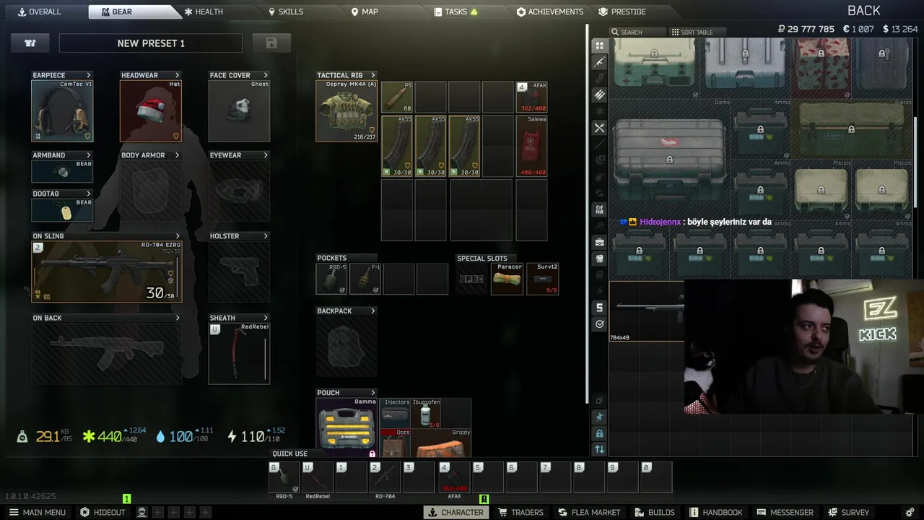Select the Salewa first aid kit

pos(531,145)
